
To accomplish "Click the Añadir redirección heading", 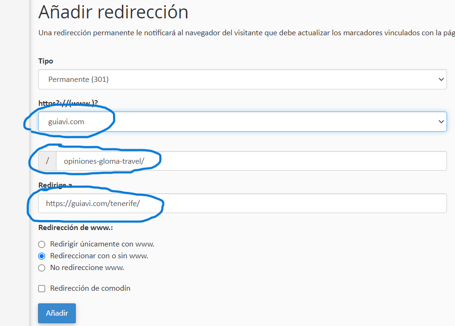I will (113, 12).
